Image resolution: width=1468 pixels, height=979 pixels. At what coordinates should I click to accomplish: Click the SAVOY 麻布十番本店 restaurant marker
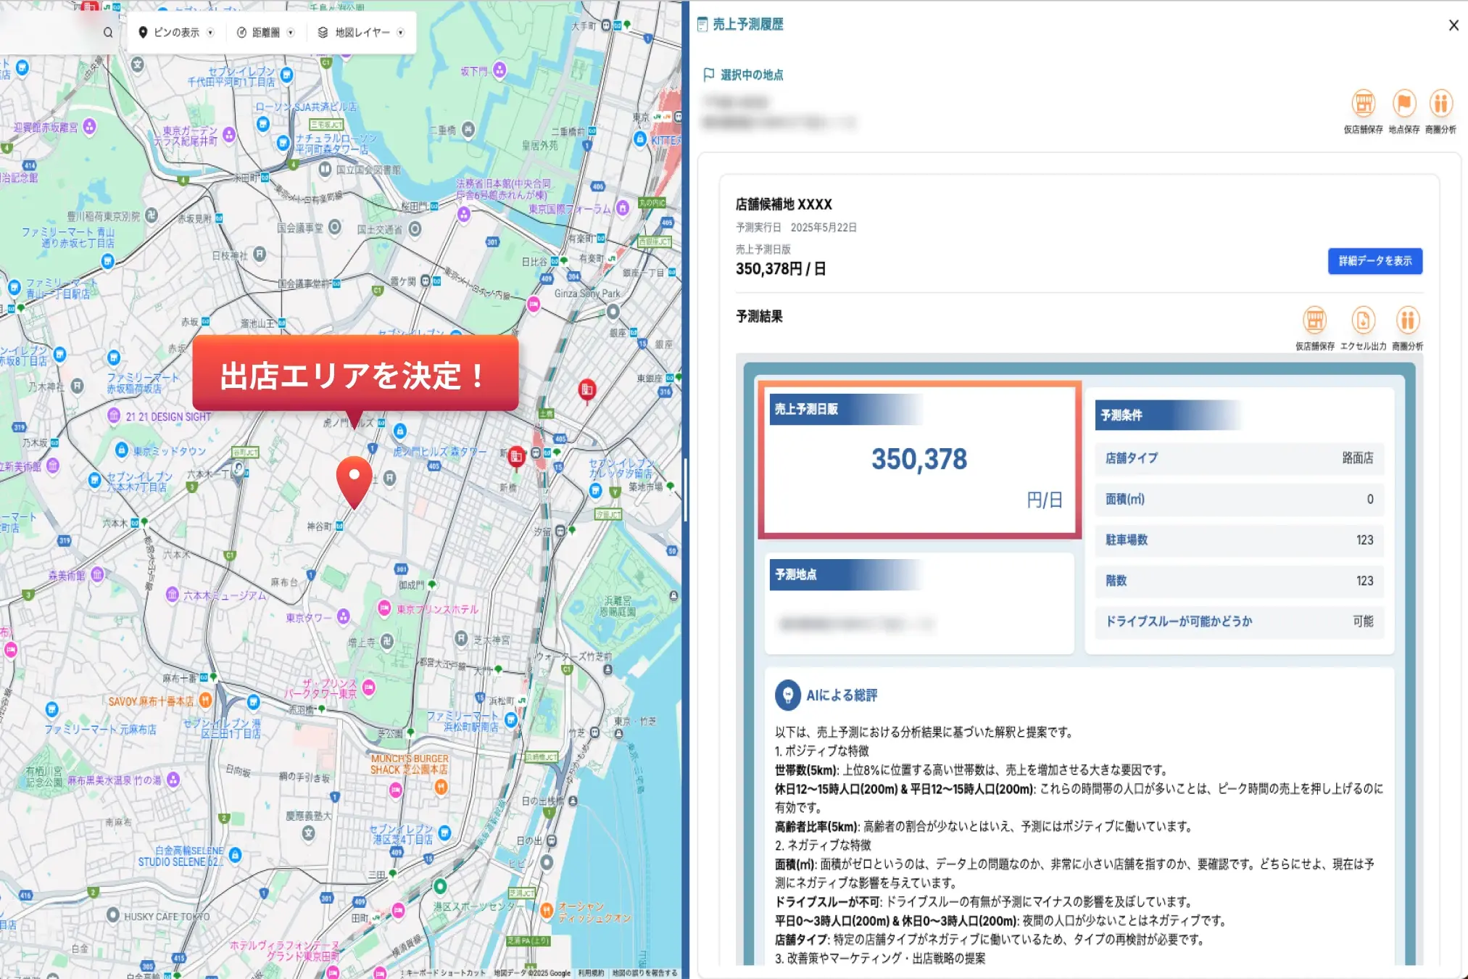[x=205, y=701]
